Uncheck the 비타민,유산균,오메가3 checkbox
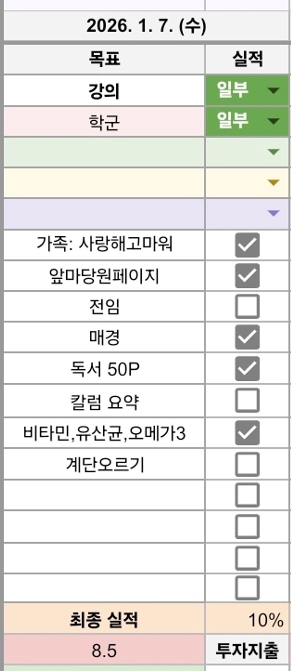 [x=247, y=433]
